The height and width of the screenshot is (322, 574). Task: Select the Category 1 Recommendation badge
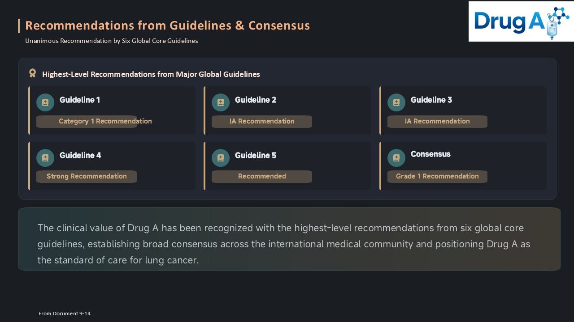click(87, 122)
